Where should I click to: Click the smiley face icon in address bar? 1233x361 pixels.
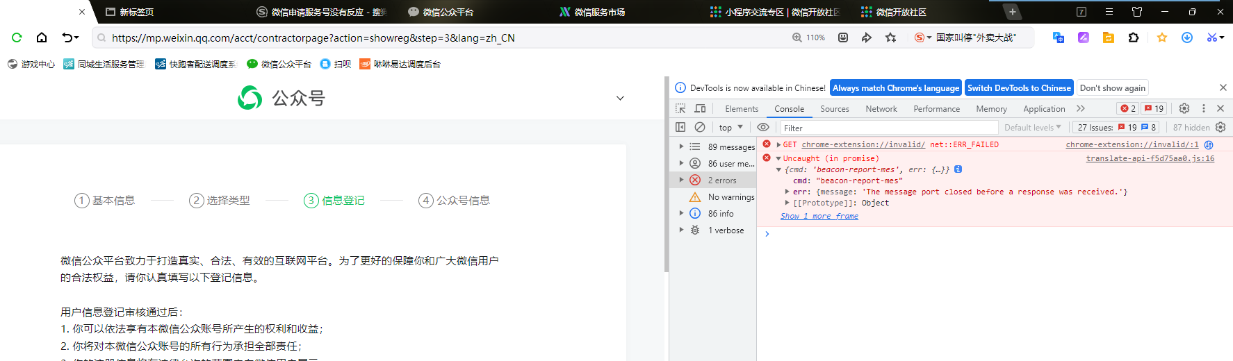tap(843, 37)
